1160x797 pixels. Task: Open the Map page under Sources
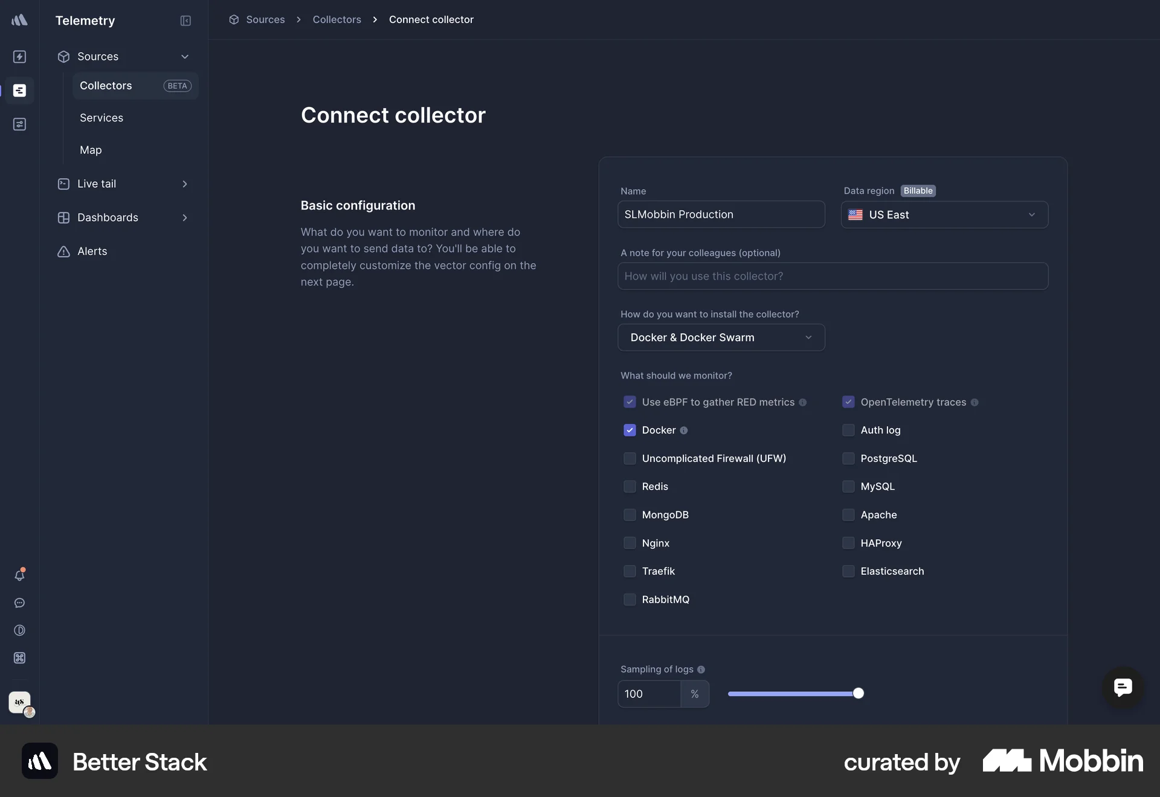click(91, 150)
